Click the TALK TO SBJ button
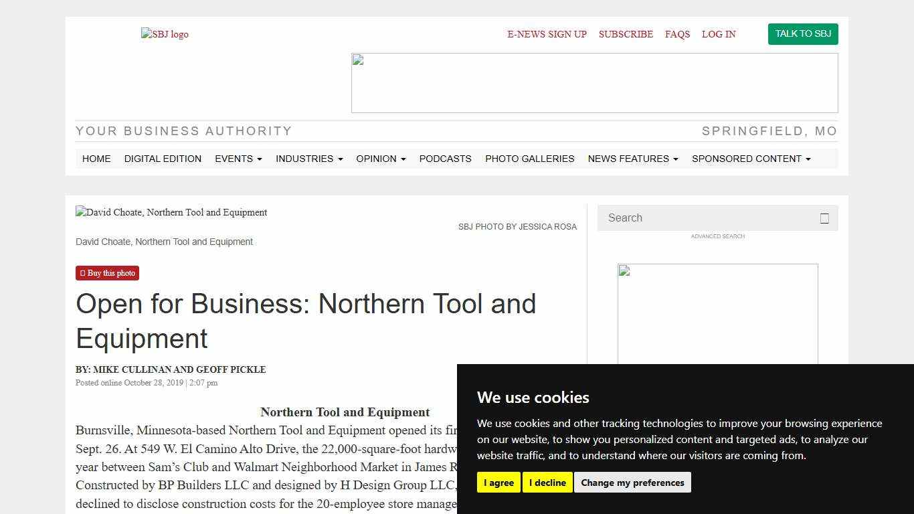Image resolution: width=914 pixels, height=514 pixels. [x=803, y=33]
